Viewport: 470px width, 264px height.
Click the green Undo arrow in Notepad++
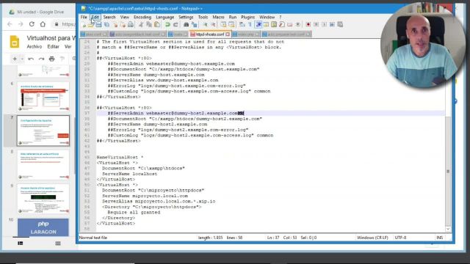tap(167, 25)
